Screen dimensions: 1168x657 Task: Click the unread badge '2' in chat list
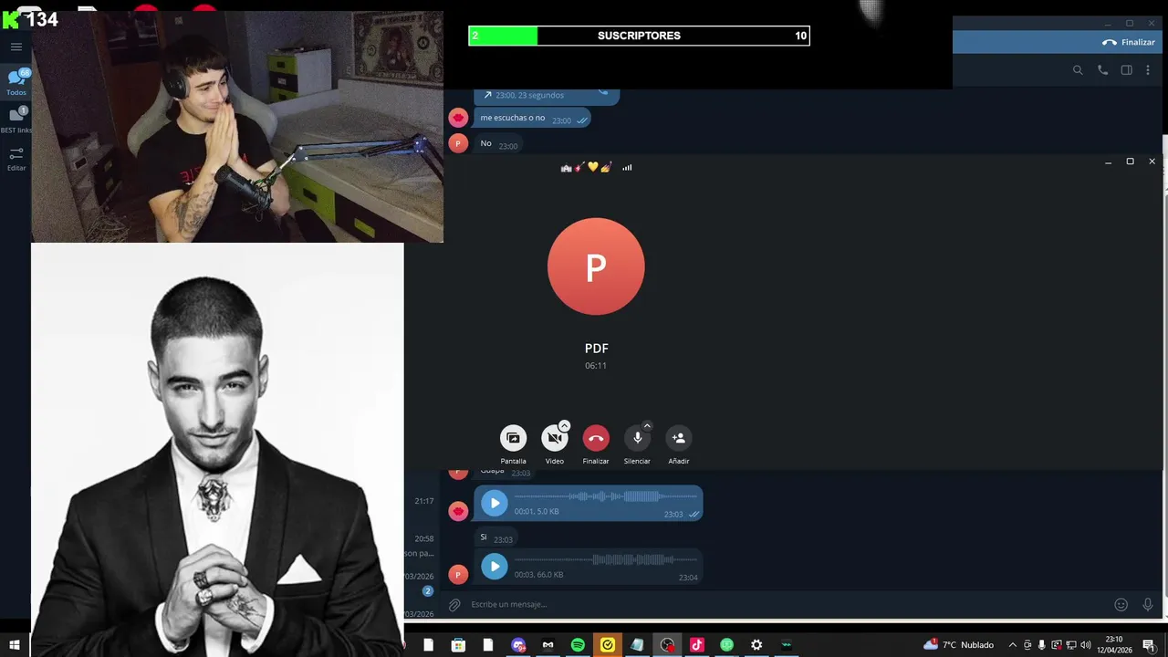coord(427,591)
